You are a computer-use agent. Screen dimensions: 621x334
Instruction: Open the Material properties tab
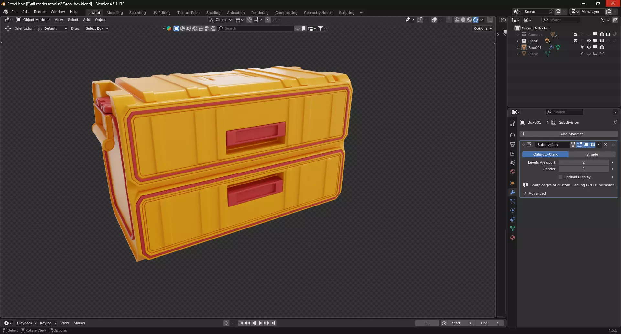pos(513,238)
